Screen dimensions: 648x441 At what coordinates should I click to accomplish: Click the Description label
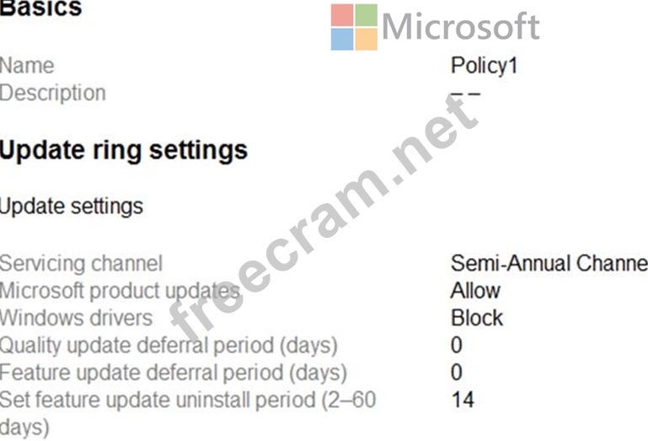[53, 93]
